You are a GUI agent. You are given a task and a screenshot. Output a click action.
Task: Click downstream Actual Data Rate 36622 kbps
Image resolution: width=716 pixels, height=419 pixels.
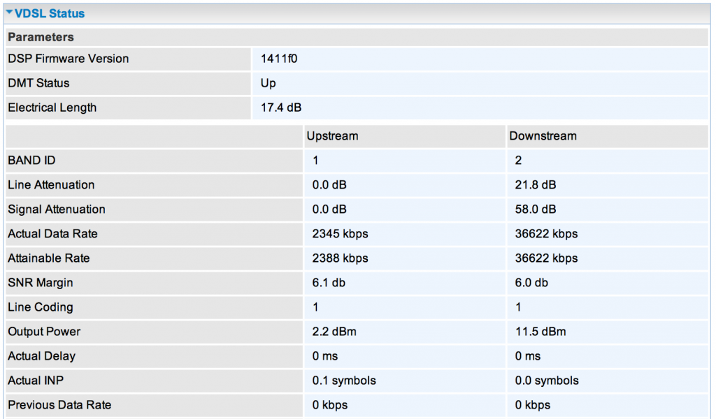click(x=546, y=234)
